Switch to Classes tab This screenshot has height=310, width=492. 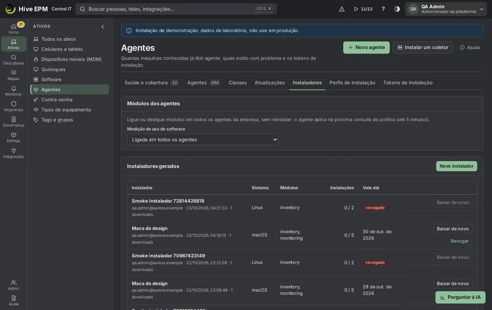point(238,83)
